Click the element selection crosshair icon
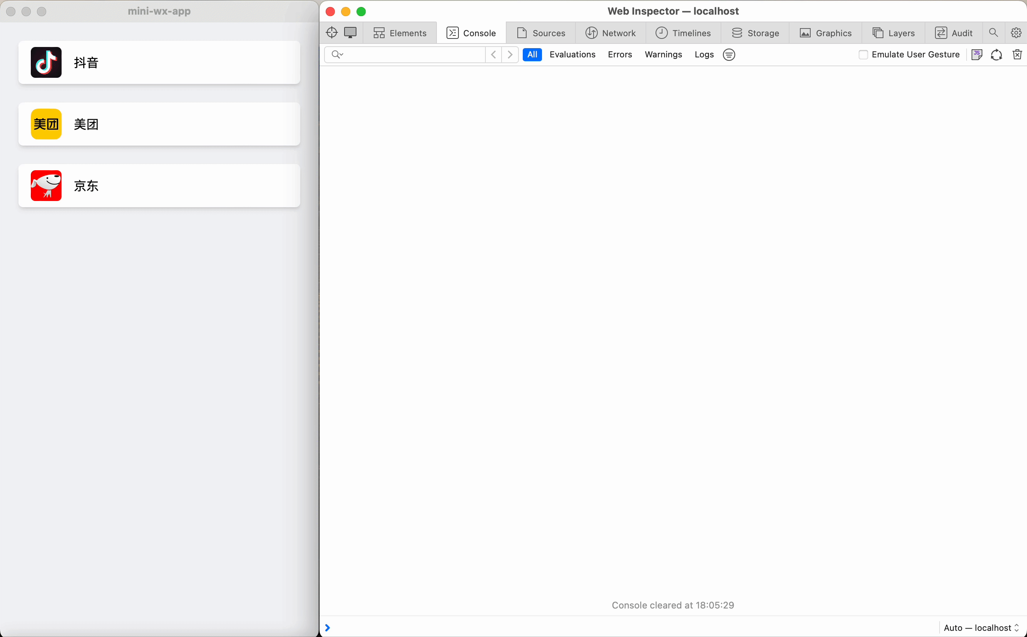Image resolution: width=1027 pixels, height=637 pixels. [331, 32]
